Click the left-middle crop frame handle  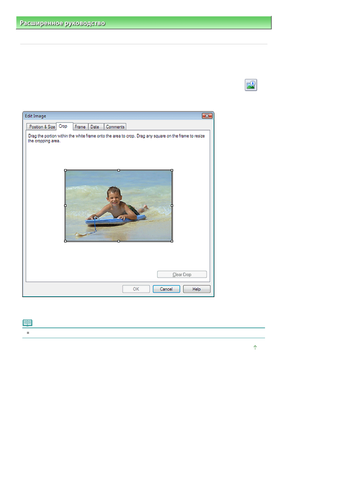(x=65, y=205)
